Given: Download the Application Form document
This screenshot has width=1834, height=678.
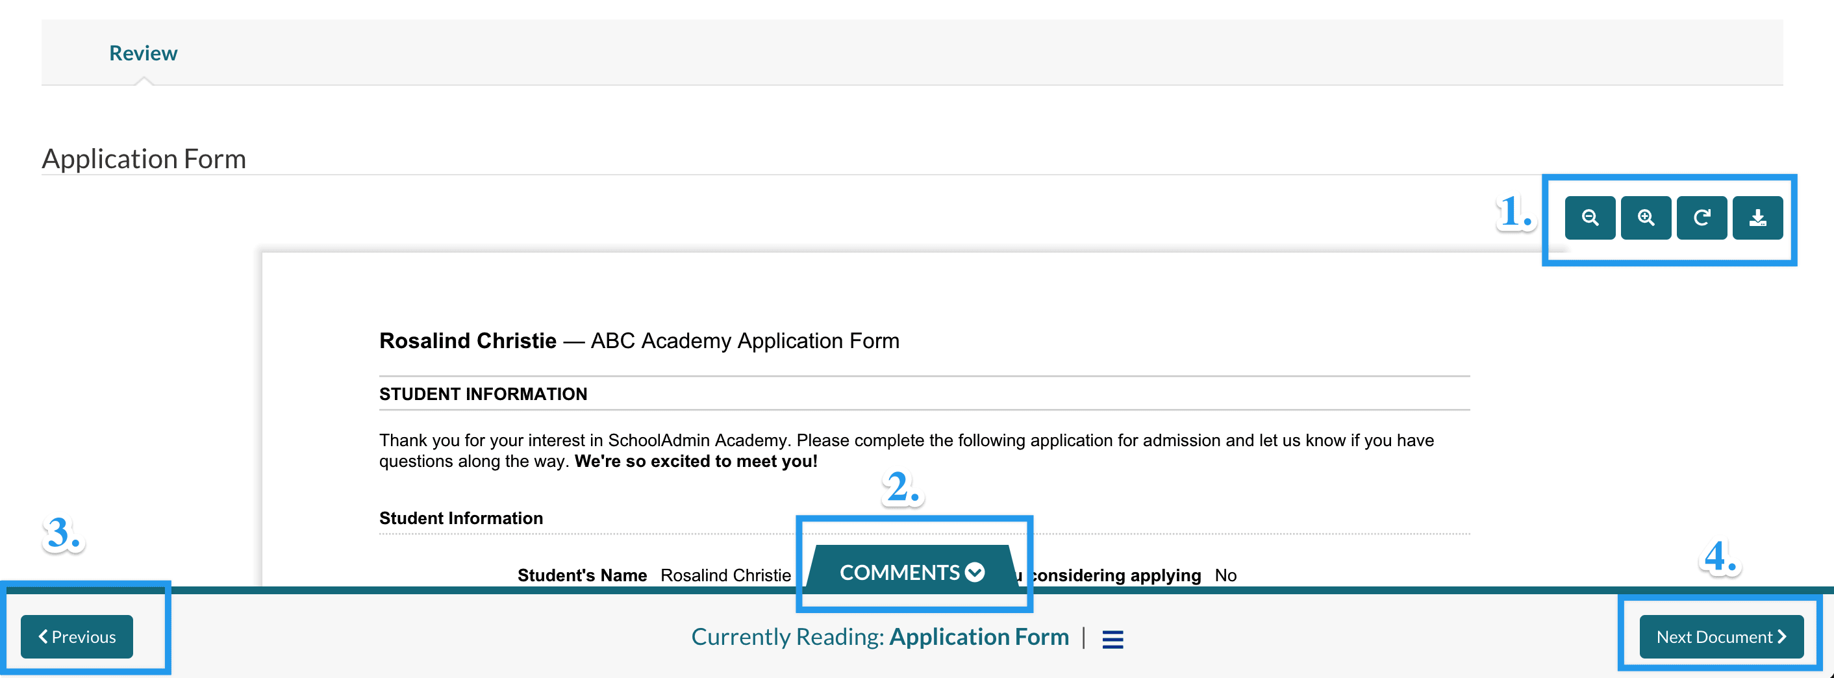Looking at the screenshot, I should tap(1757, 218).
